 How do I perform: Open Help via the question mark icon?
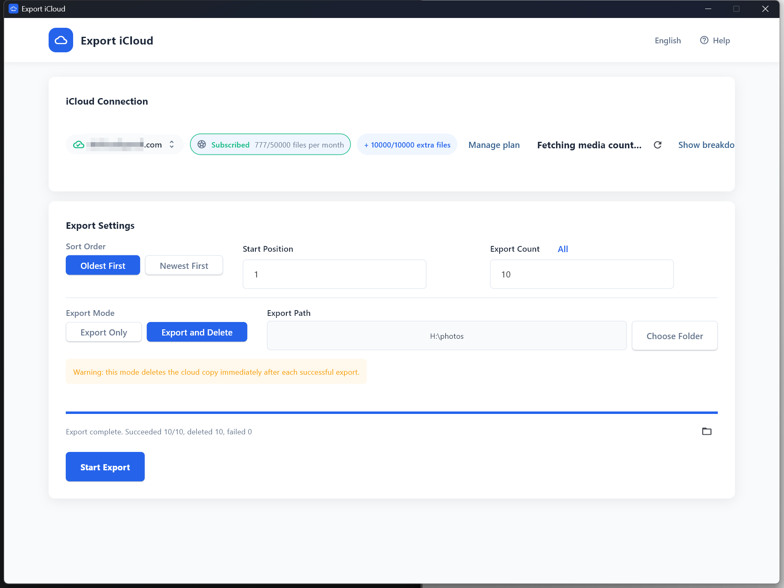point(704,40)
